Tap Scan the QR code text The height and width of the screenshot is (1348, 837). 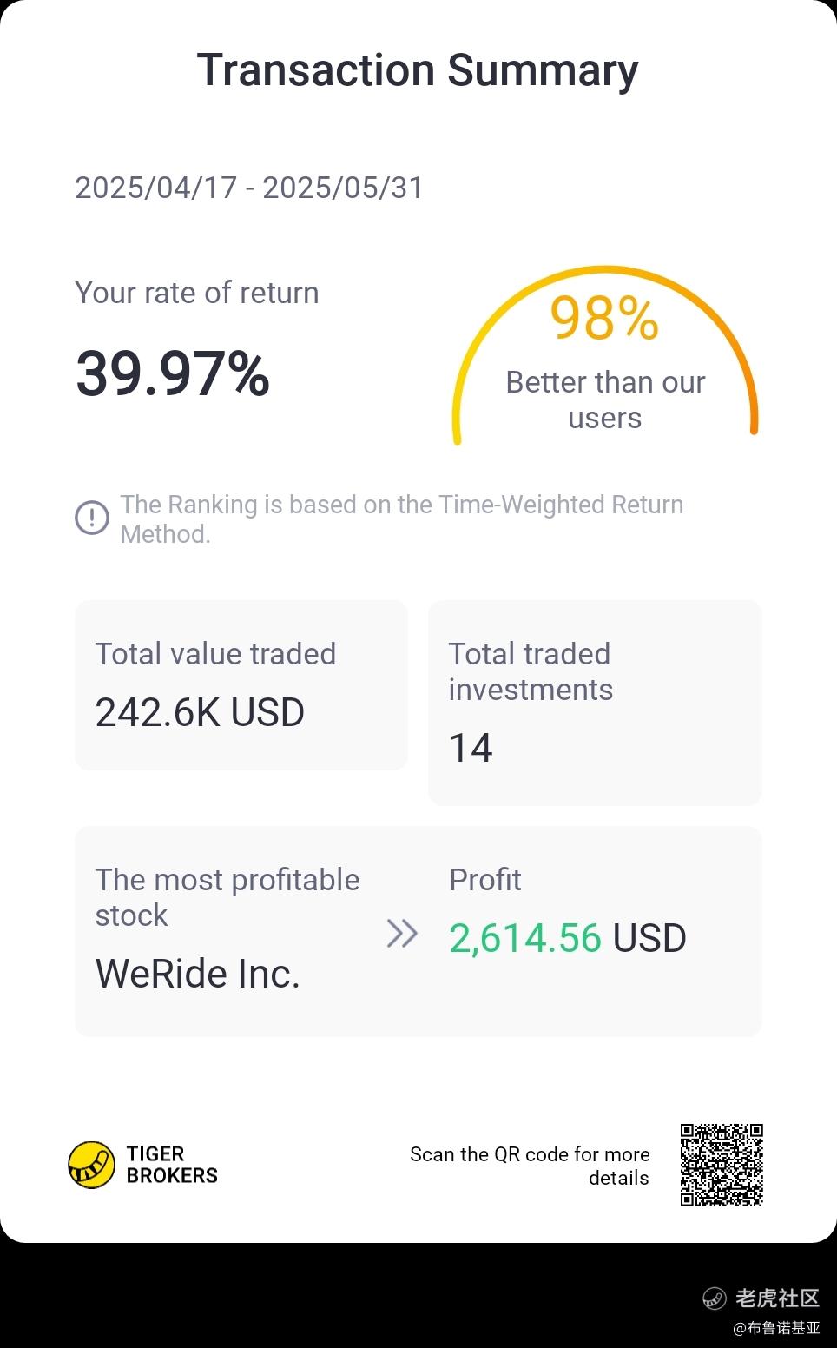(530, 1166)
